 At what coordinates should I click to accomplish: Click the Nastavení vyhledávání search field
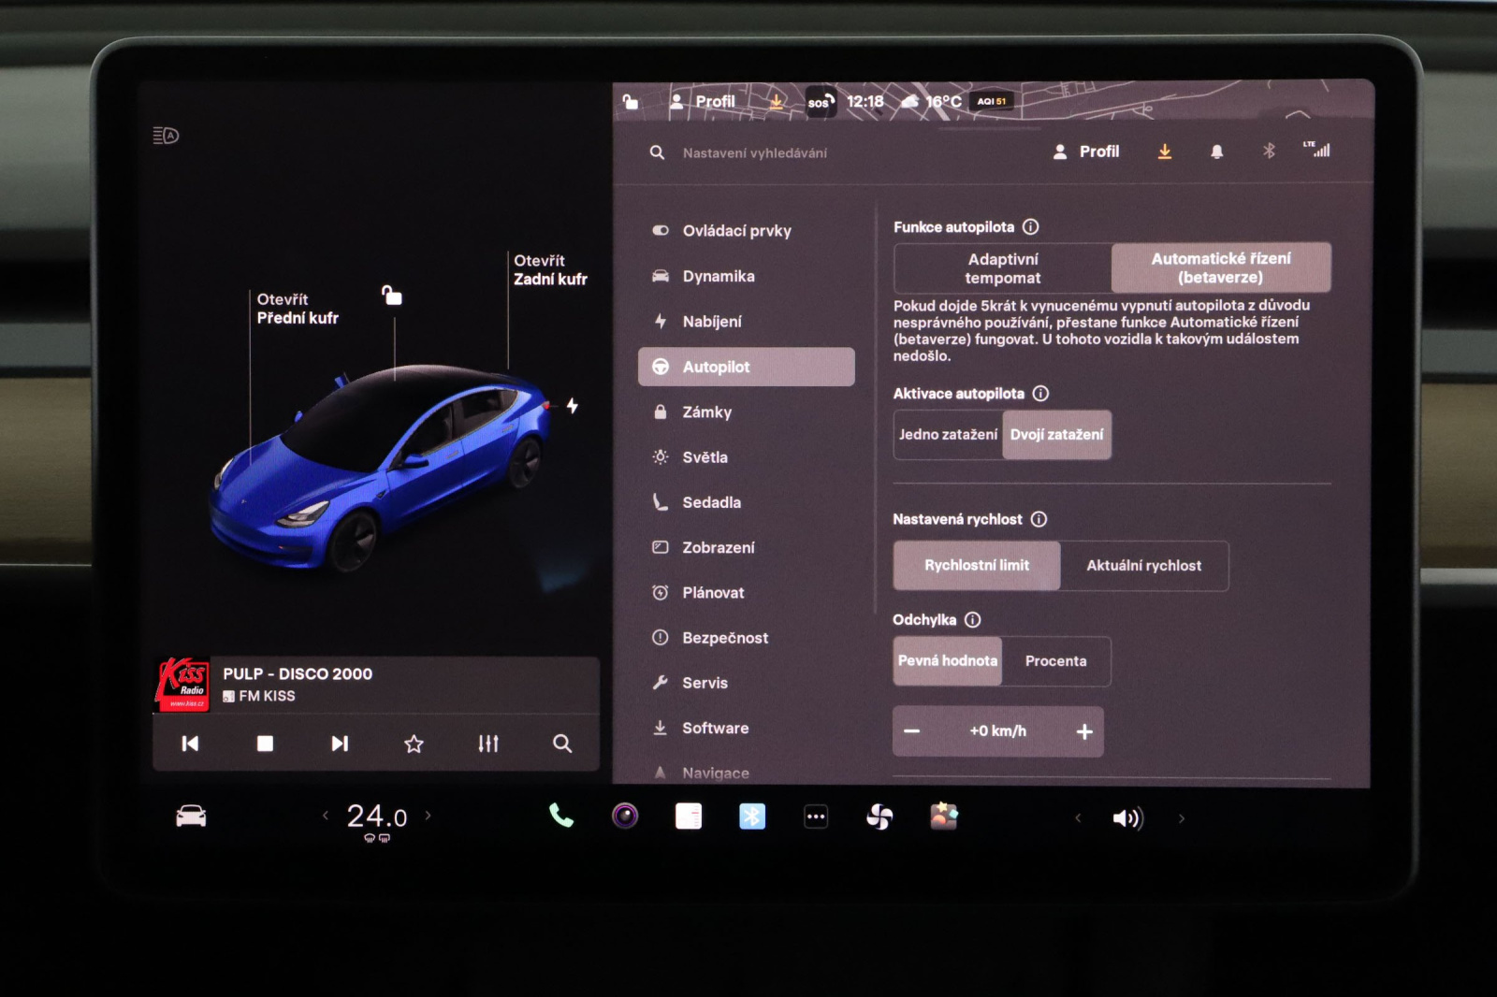click(x=755, y=152)
